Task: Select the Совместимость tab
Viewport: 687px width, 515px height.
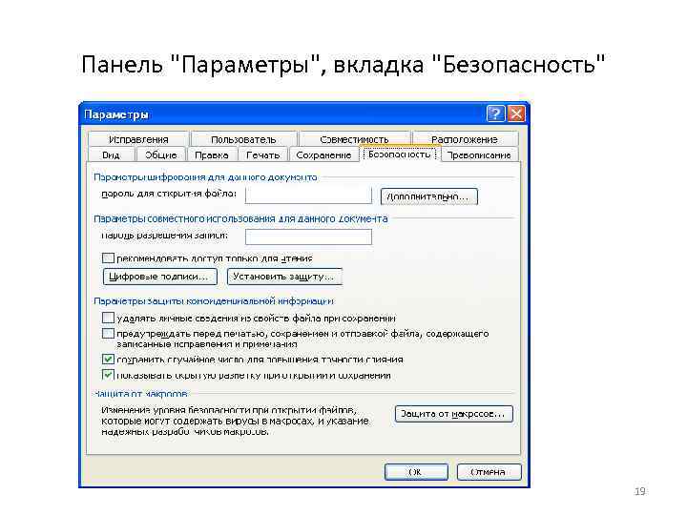Action: pyautogui.click(x=354, y=139)
